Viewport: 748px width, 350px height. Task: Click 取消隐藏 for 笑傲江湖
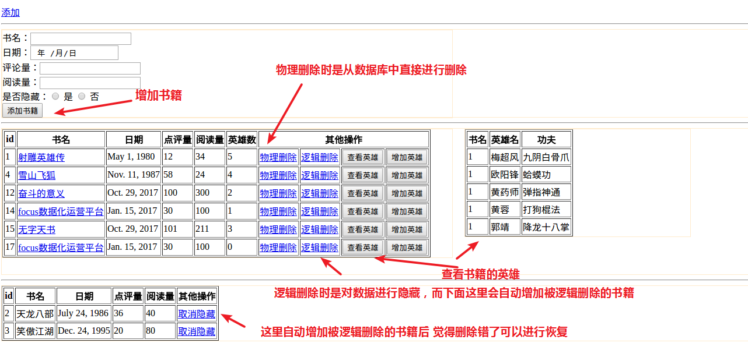pyautogui.click(x=197, y=331)
